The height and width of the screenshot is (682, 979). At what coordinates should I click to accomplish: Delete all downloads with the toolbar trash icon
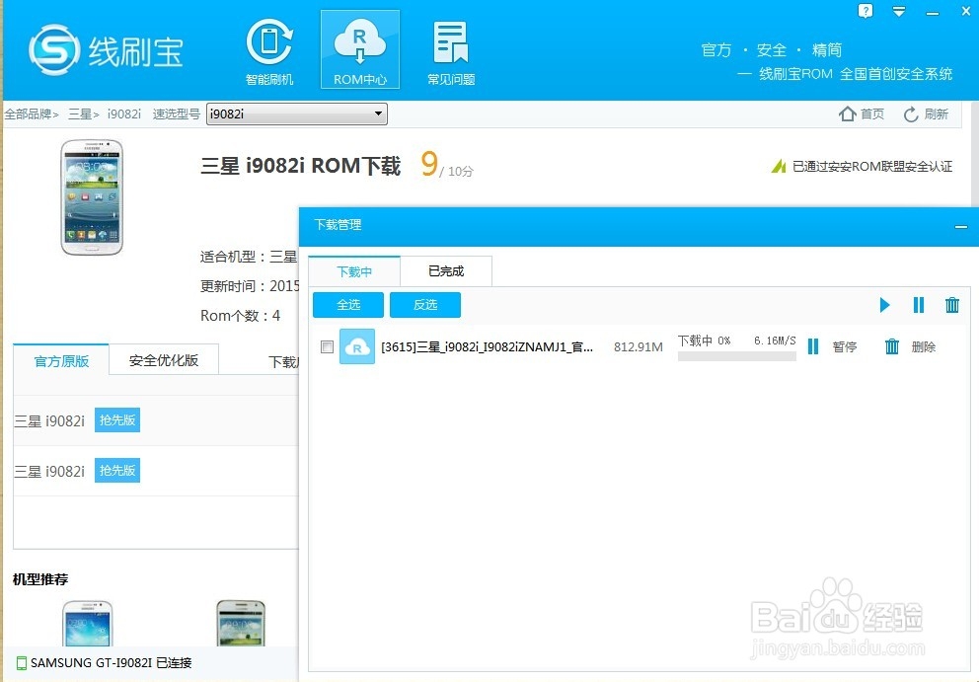click(952, 305)
